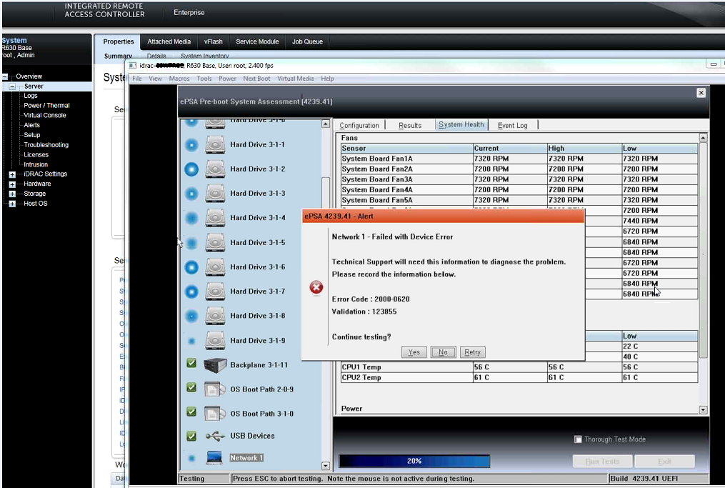Click the green checkmark next to USB Devices
725x488 pixels.
pos(191,435)
